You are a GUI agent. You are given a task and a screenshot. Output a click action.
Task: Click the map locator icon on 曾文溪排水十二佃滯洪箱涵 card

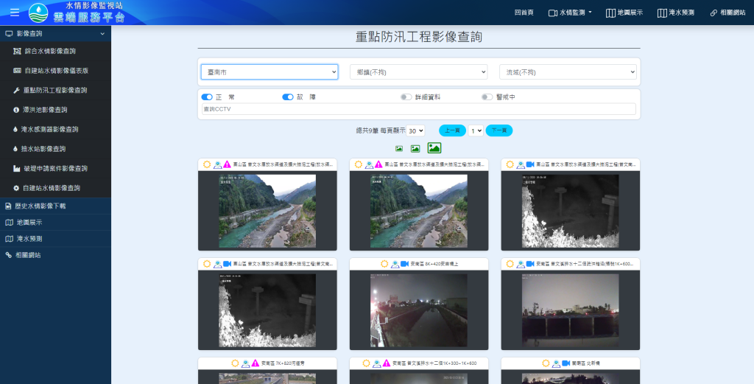(521, 264)
